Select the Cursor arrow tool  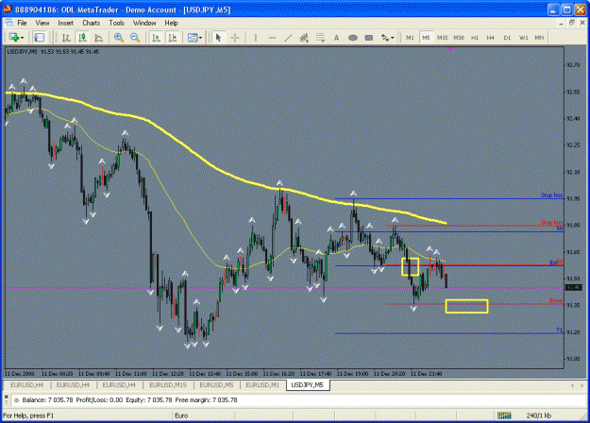coord(218,37)
